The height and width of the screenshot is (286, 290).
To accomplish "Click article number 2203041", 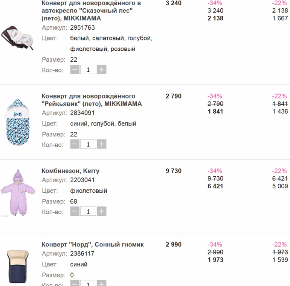I will tap(82, 180).
